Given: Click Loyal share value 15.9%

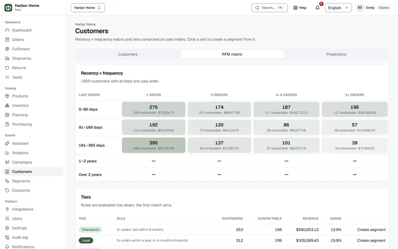Looking at the screenshot, I should [336, 241].
